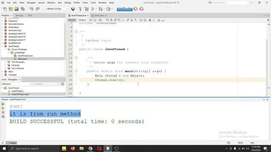
Task: Close the JavaThread.java editor tab
Action: tap(88, 16)
